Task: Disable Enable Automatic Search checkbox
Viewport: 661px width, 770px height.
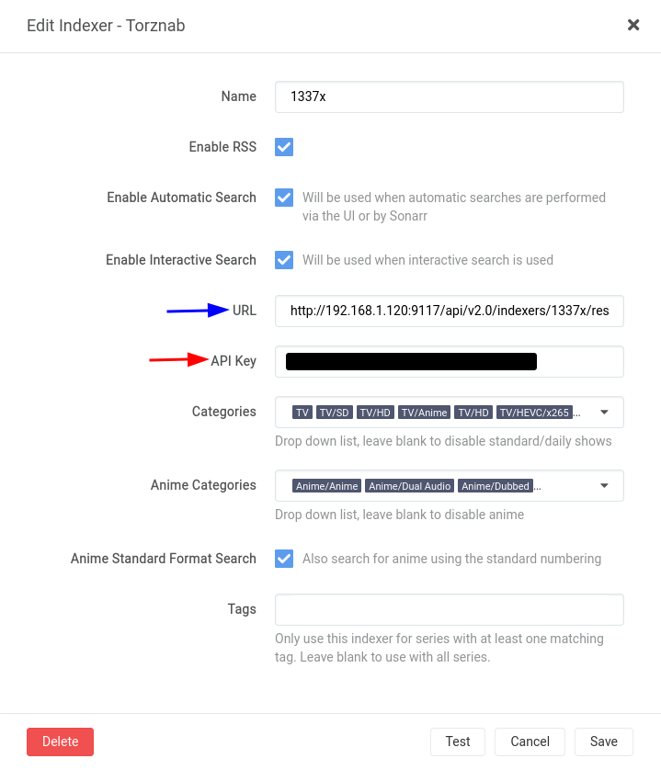Action: (284, 198)
